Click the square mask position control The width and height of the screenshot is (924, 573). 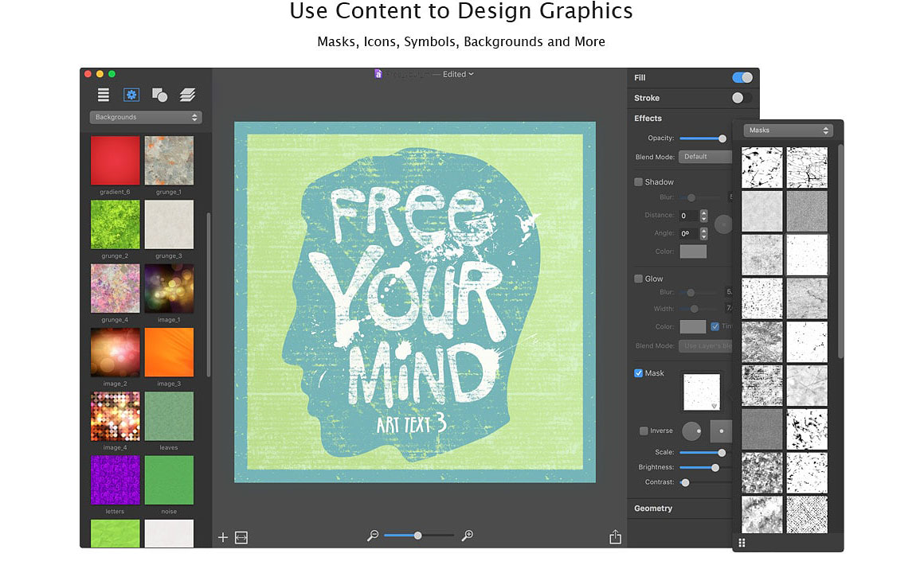[x=721, y=431]
